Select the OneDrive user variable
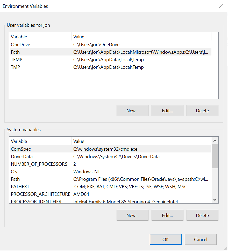The height and width of the screenshot is (251, 228). [20, 45]
